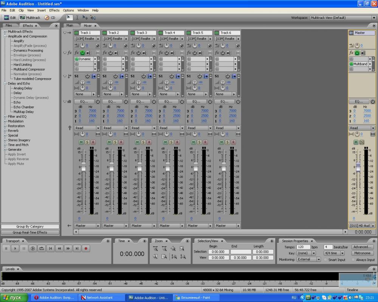Click Track 1 volume fader
Viewport: 378px width, 302px height.
point(84,166)
